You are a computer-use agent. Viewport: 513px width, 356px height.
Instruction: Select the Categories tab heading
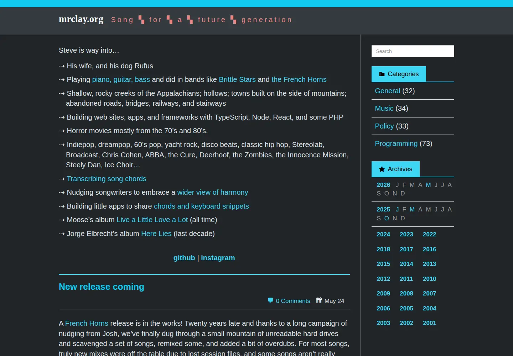pos(399,74)
